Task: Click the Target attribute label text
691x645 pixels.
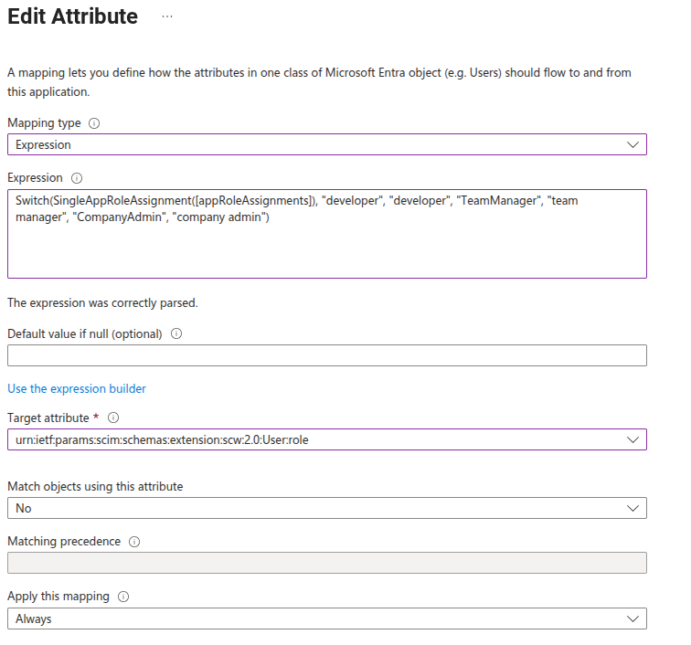Action: pyautogui.click(x=48, y=418)
